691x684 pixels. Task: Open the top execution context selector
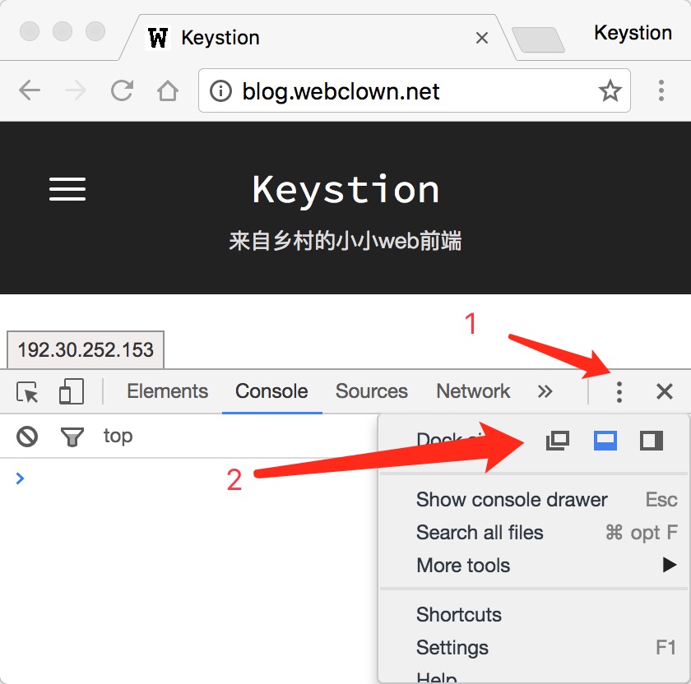coord(118,436)
